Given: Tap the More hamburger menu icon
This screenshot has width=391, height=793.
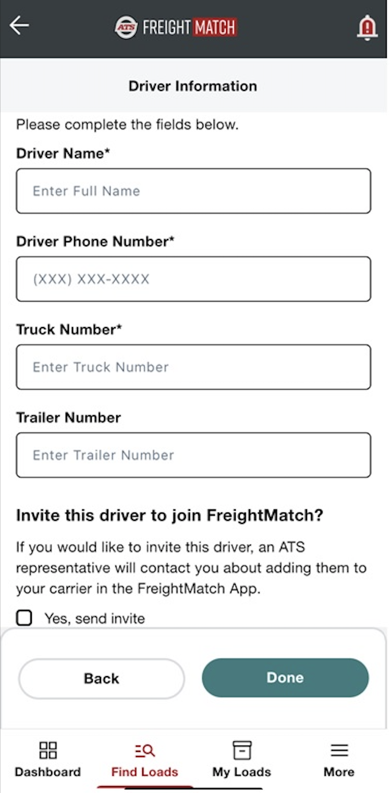Looking at the screenshot, I should tap(339, 750).
